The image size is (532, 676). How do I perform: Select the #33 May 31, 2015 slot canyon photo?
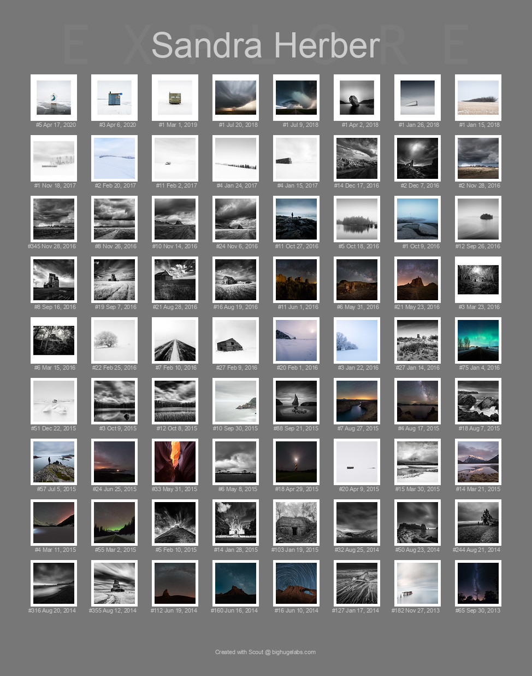point(175,462)
